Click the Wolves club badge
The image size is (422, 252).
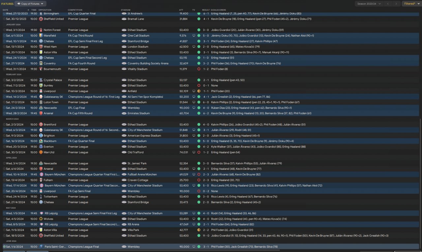pos(41,219)
